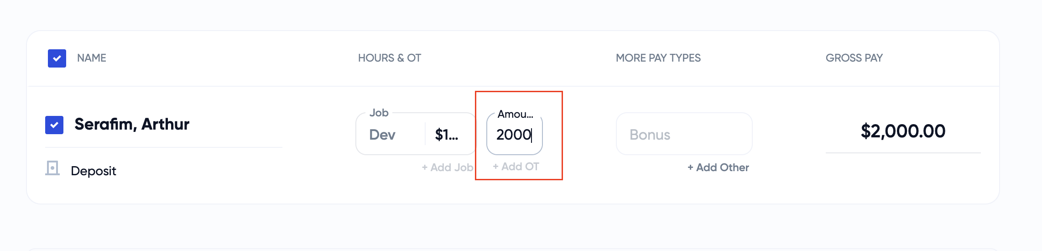Click the GROSS PAY column header
The image size is (1042, 251).
(854, 58)
